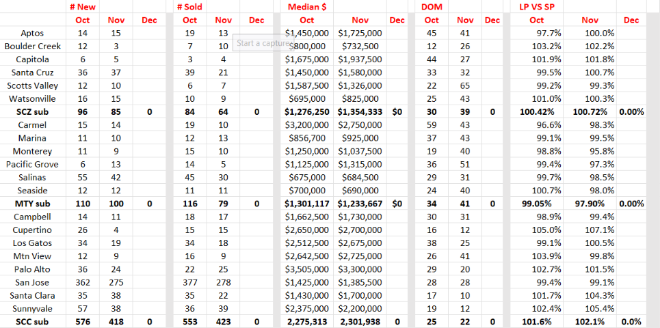Image resolution: width=660 pixels, height=328 pixels.
Task: Click Carmel Oct median $3,200,000
Action: click(x=307, y=124)
